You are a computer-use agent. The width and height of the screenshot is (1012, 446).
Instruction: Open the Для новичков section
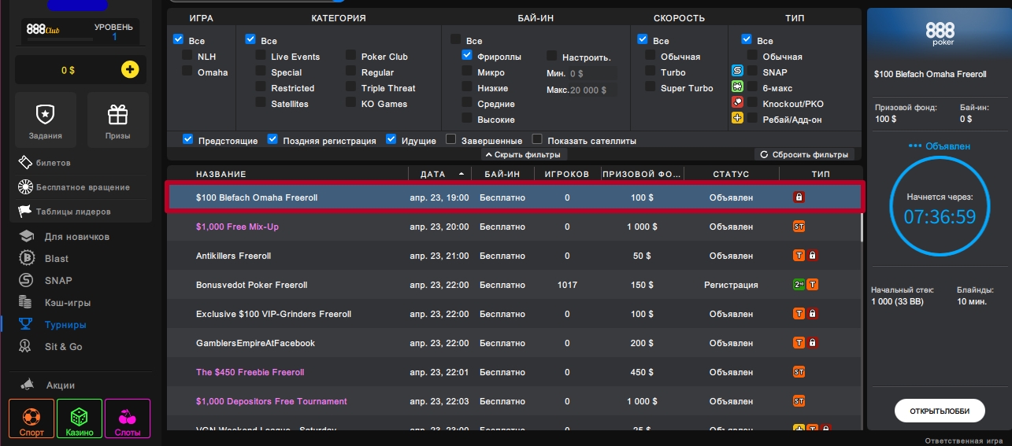click(77, 236)
